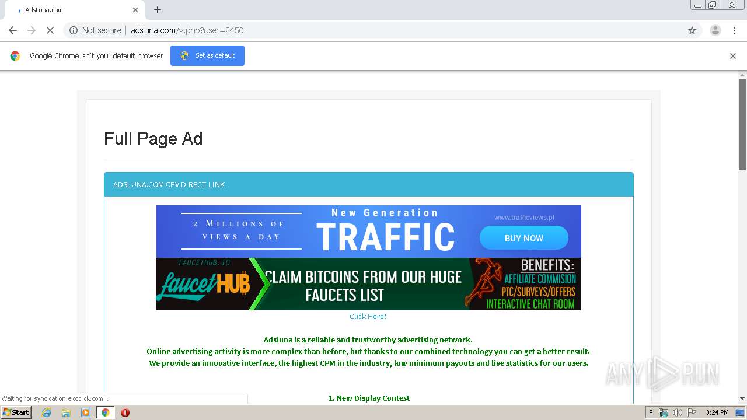This screenshot has width=747, height=420.
Task: Open a new tab with the plus button
Action: click(x=158, y=10)
